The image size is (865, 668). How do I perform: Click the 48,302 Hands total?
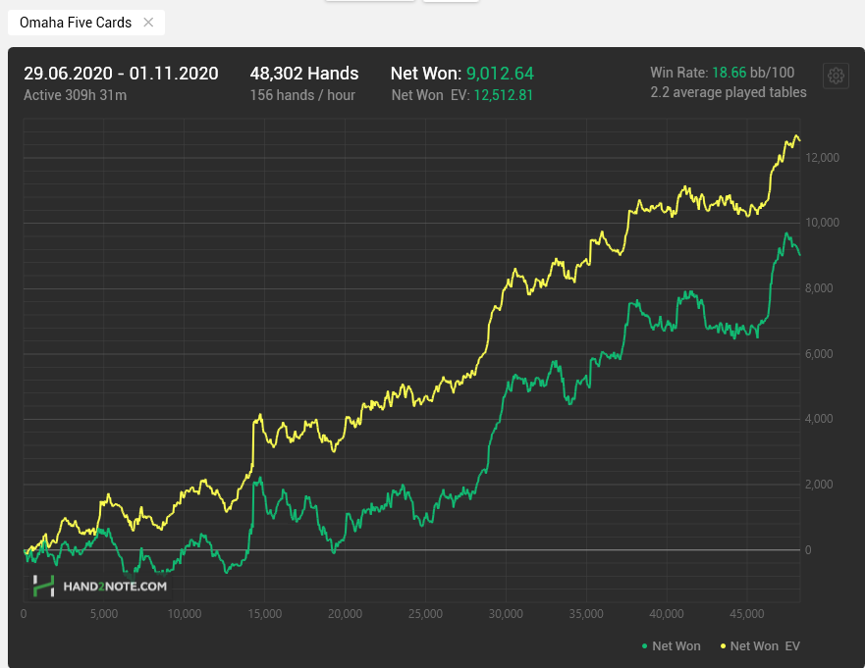click(304, 74)
